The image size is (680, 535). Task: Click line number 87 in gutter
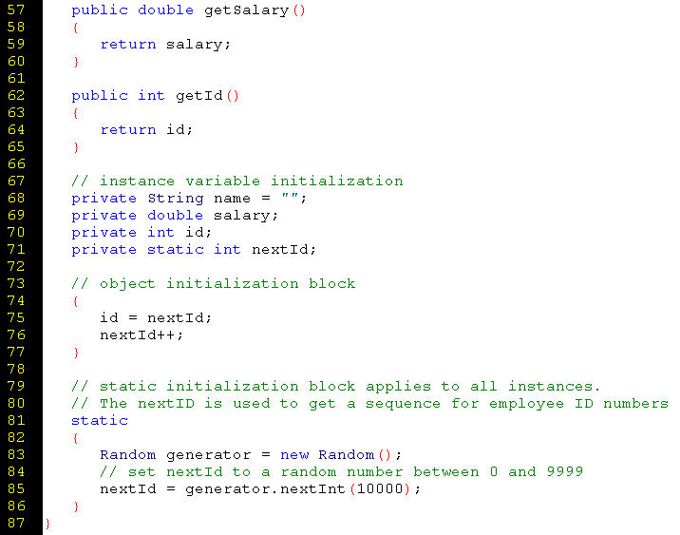click(x=16, y=523)
